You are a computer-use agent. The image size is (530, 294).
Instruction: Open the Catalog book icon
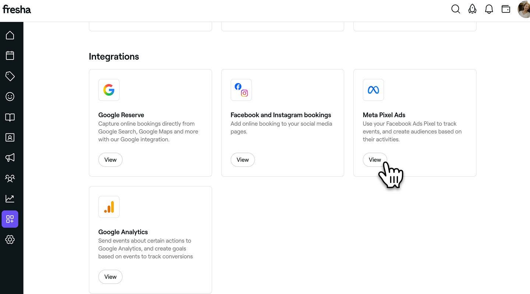pyautogui.click(x=10, y=117)
